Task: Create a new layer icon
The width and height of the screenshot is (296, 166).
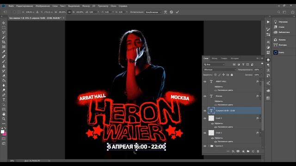Action: (x=253, y=151)
